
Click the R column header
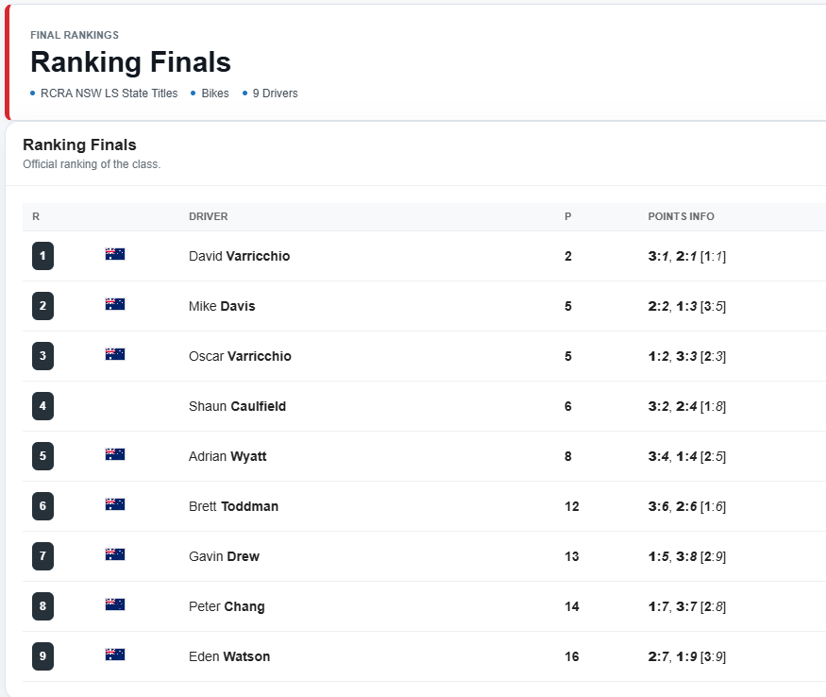[x=36, y=216]
